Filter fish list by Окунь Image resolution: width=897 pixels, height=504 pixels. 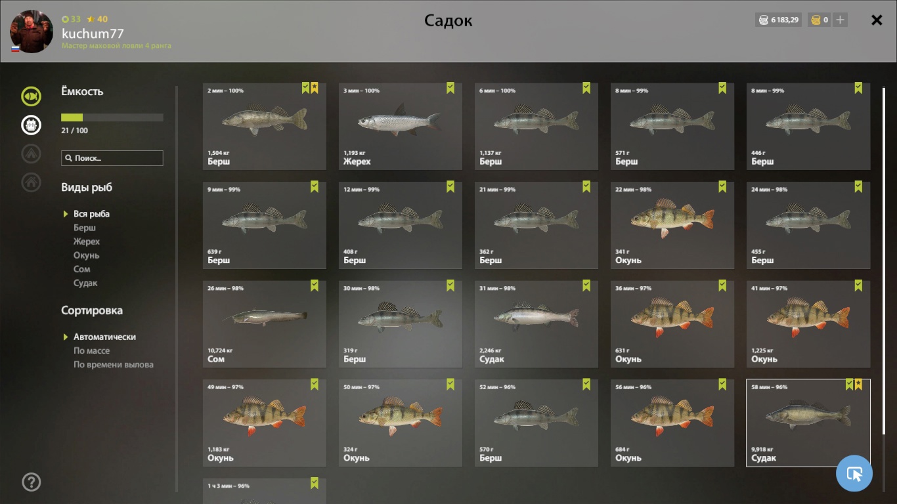click(86, 255)
